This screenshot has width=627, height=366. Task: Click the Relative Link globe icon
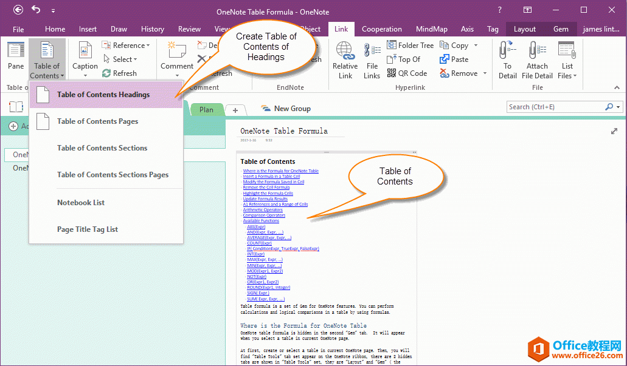[x=345, y=51]
